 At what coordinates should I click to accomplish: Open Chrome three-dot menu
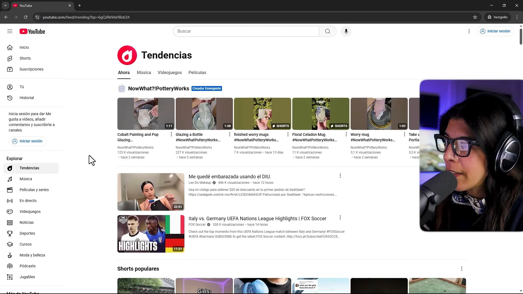click(x=517, y=17)
